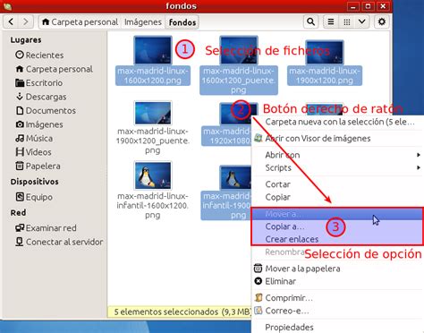Viewport: 424px width, 333px height.
Task: Select Examinar red in the sidebar
Action: [x=46, y=228]
